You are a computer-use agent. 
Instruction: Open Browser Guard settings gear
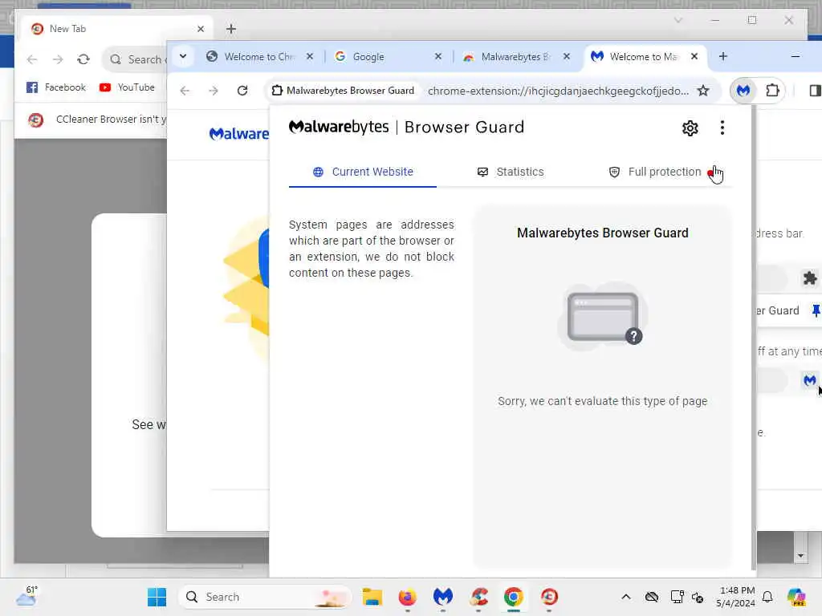(690, 128)
